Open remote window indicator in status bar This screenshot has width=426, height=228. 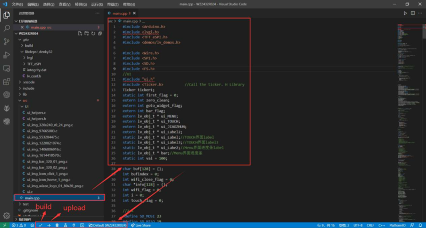pos(4,225)
